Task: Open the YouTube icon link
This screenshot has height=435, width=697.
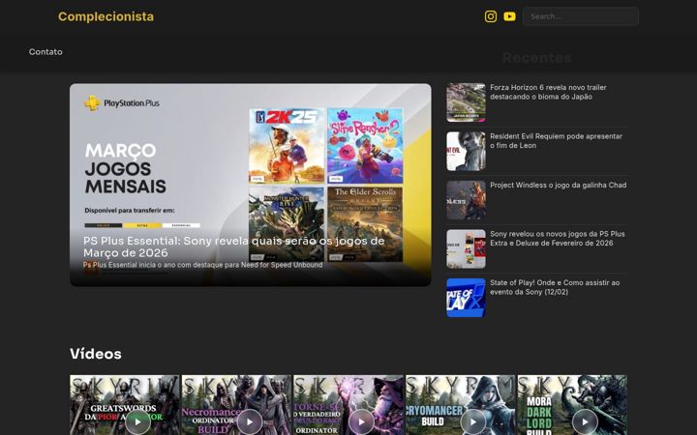Action: (x=509, y=16)
